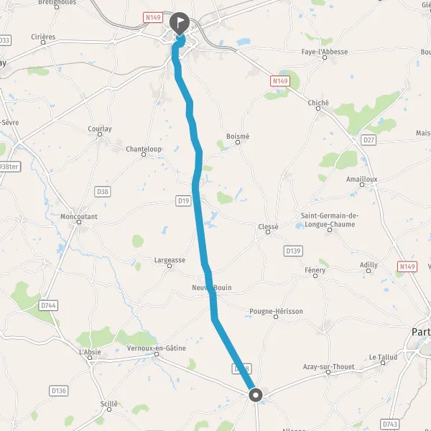This screenshot has width=431, height=431.
Task: Click the finish flag marker
Action: 180,24
